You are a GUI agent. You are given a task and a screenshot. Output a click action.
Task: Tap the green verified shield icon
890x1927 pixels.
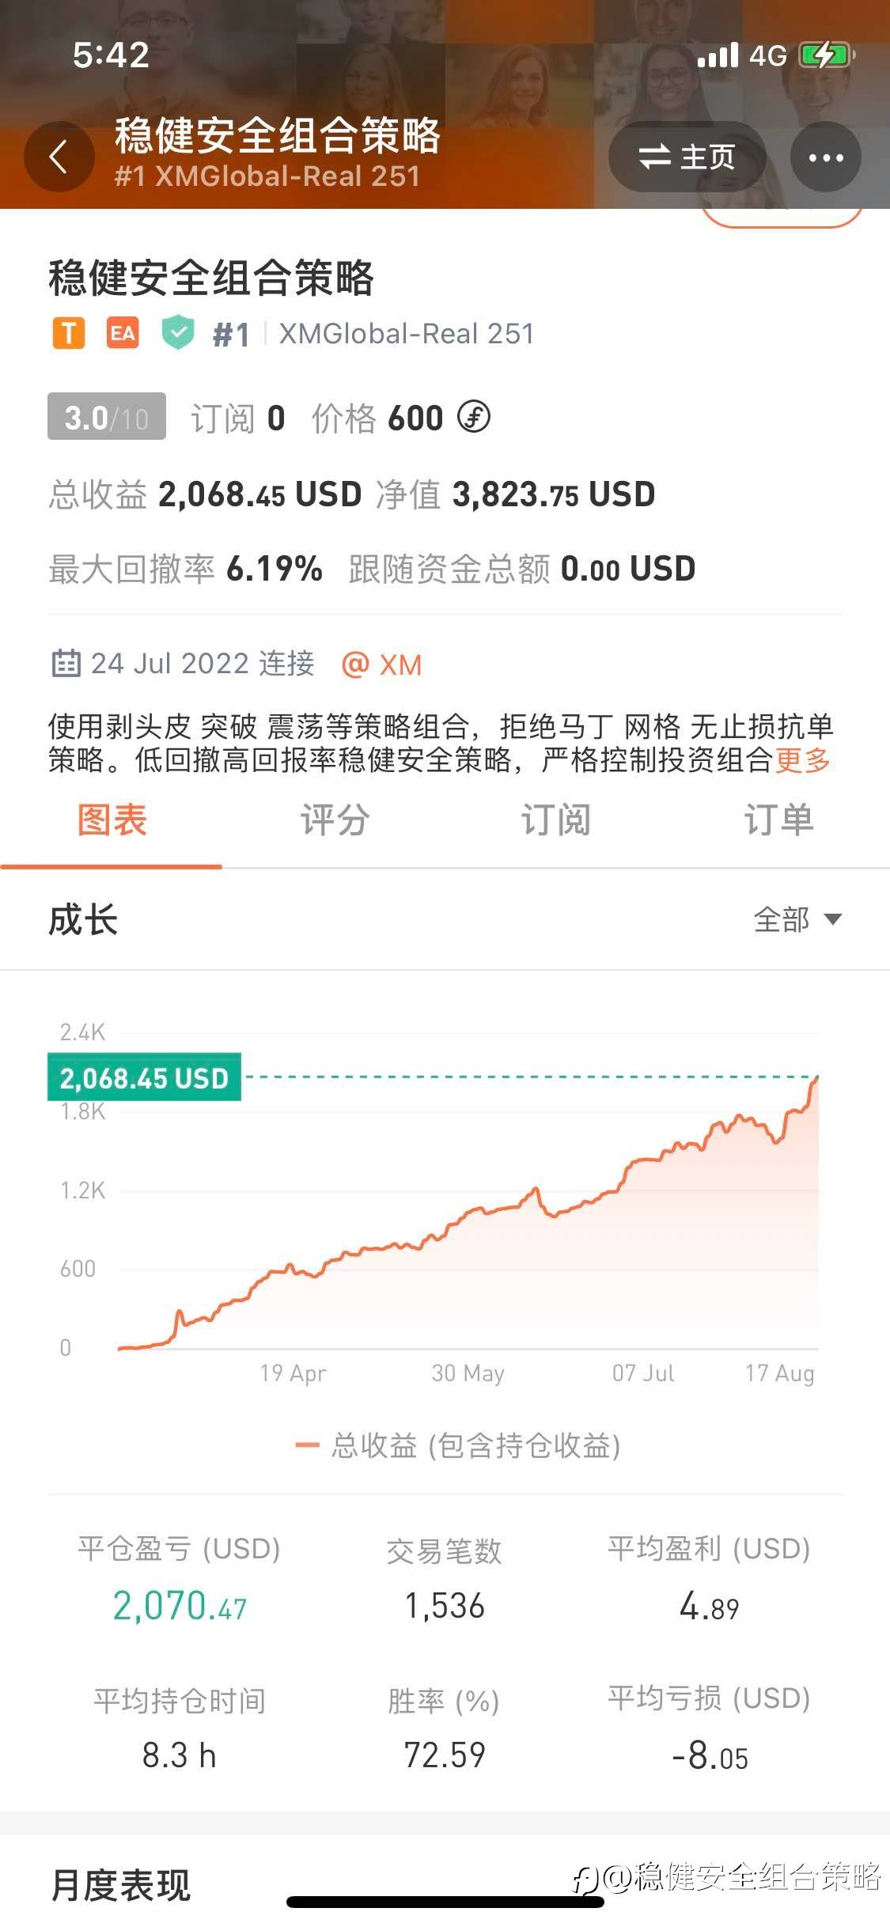click(178, 332)
